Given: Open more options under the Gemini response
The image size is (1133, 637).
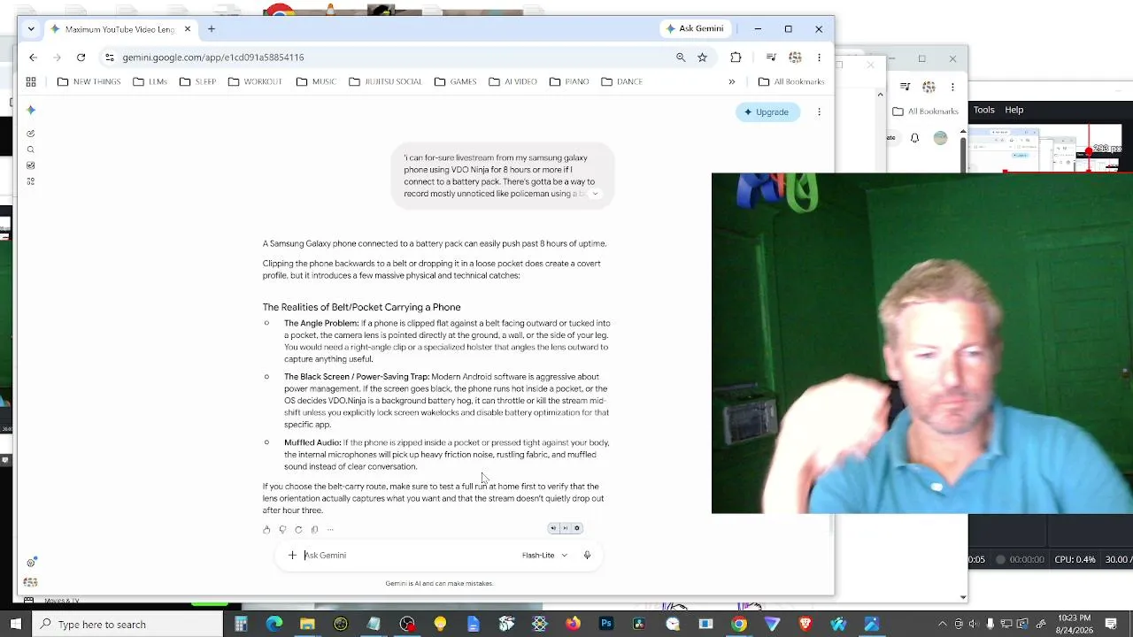Looking at the screenshot, I should click(330, 530).
